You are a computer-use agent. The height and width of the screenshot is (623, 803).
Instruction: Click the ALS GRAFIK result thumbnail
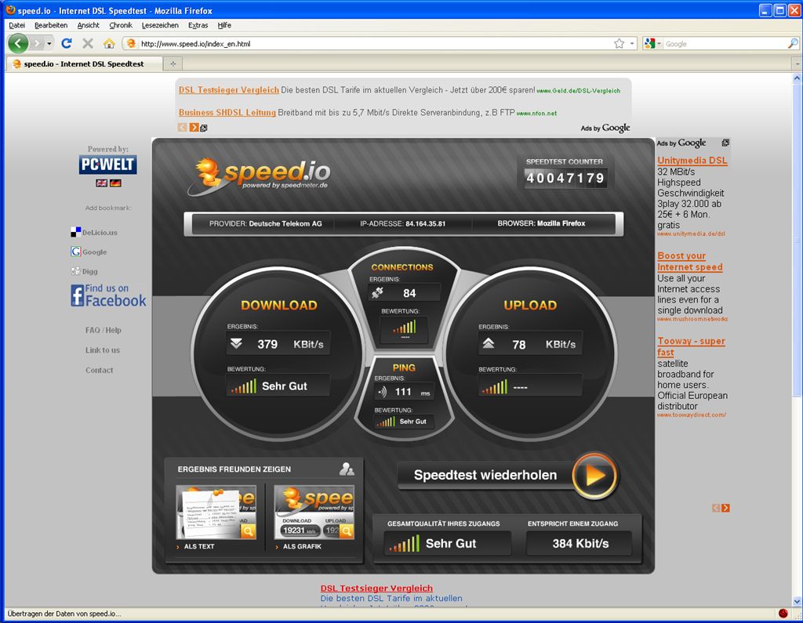pos(314,512)
